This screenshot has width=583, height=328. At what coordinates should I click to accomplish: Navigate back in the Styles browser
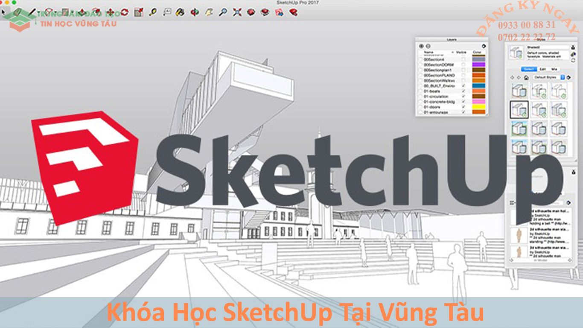[x=513, y=78]
